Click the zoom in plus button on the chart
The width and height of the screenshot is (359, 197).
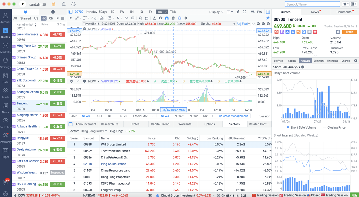click(x=268, y=24)
